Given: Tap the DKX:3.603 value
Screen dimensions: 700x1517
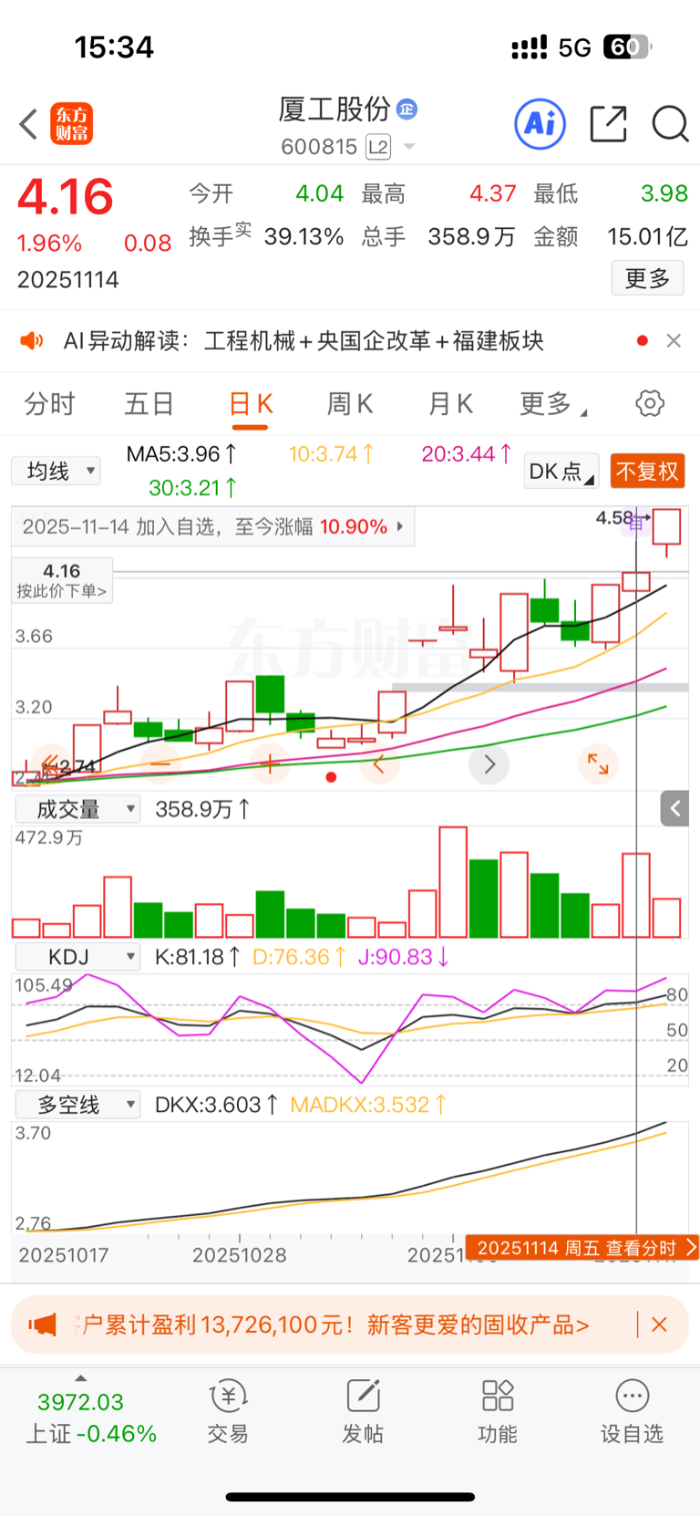Looking at the screenshot, I should 217,1105.
